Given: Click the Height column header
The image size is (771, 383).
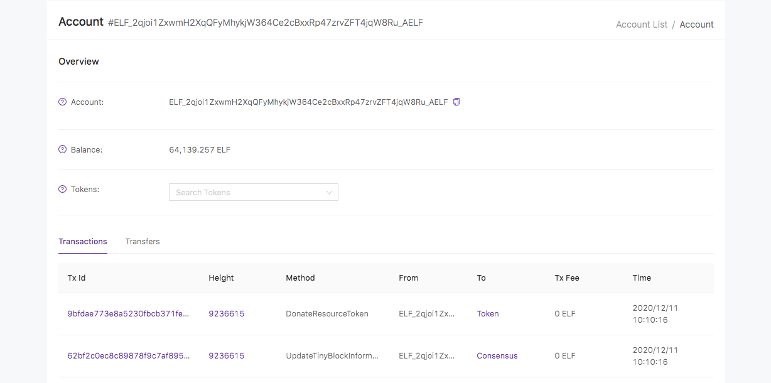Looking at the screenshot, I should coord(221,278).
